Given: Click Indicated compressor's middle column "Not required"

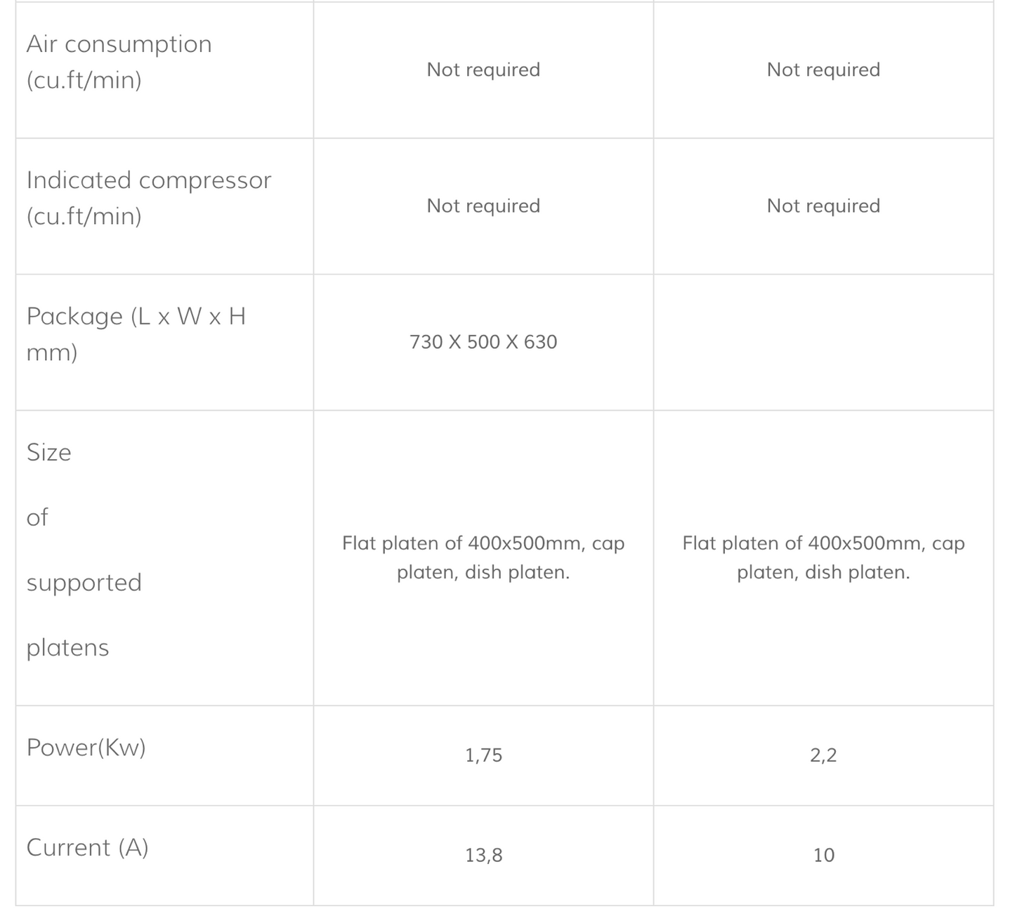Looking at the screenshot, I should 483,206.
